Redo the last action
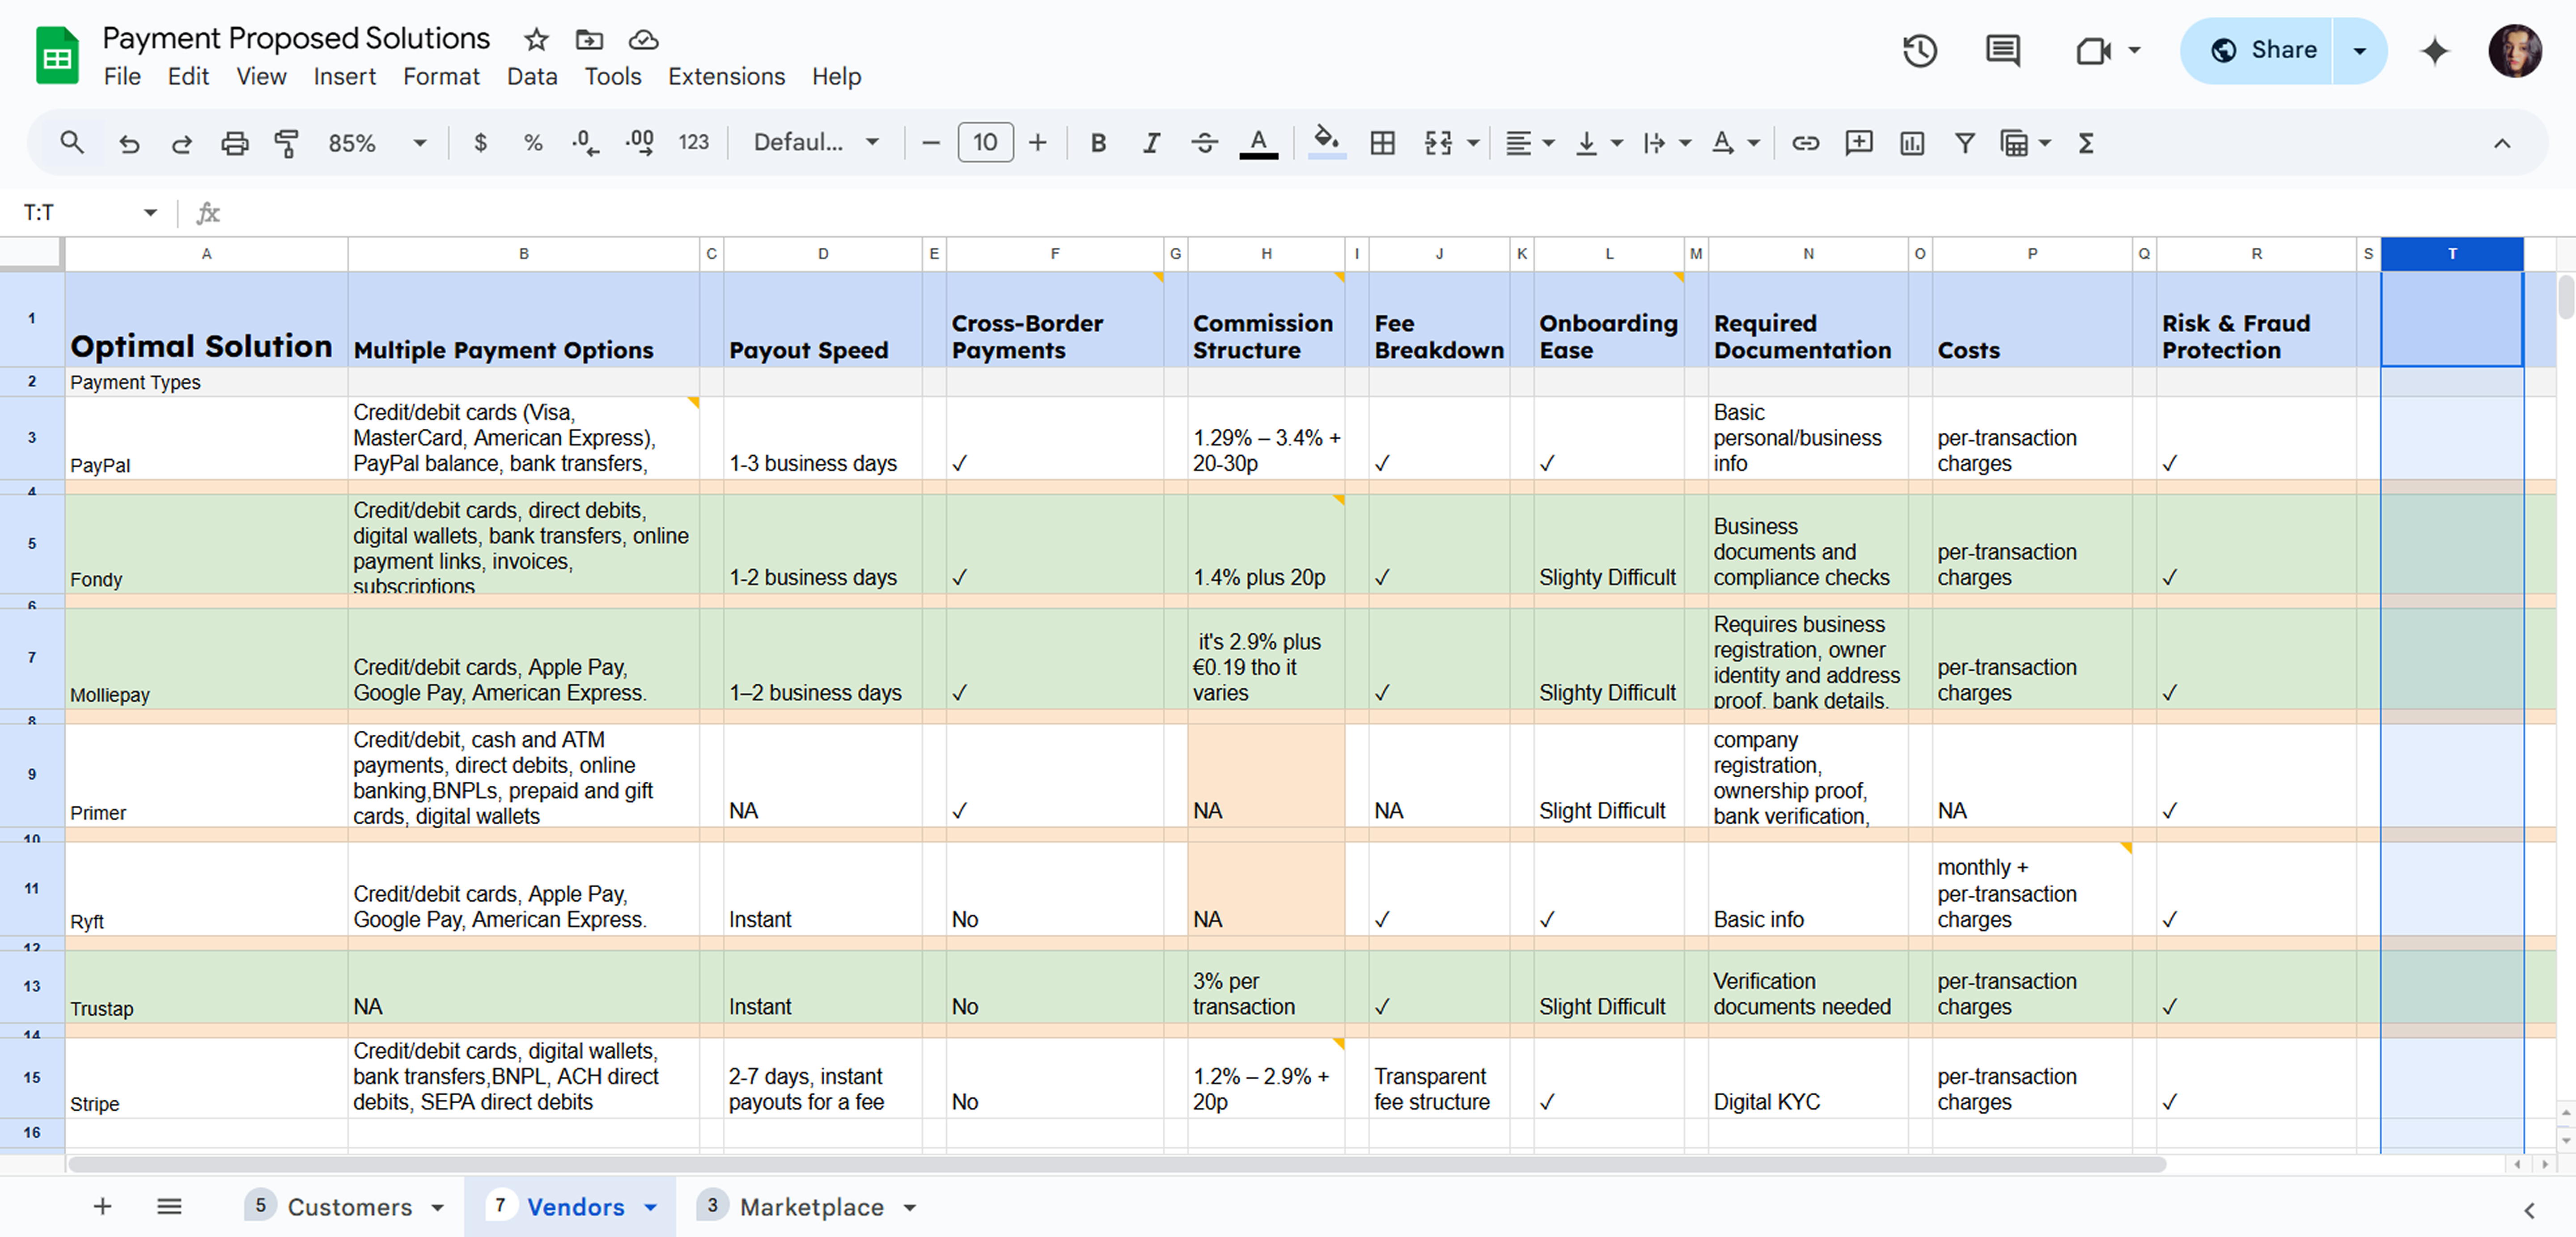2576x1237 pixels. click(181, 143)
